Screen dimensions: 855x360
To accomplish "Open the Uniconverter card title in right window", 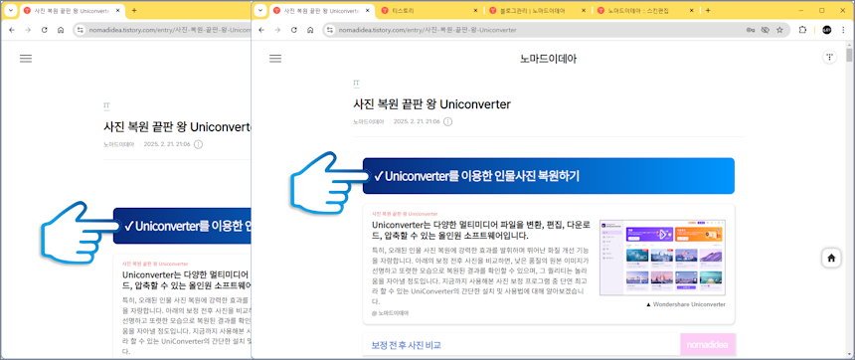I will (480, 230).
